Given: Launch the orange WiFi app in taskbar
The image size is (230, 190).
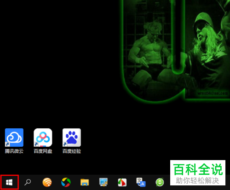Looking at the screenshot, I should click(47, 182).
